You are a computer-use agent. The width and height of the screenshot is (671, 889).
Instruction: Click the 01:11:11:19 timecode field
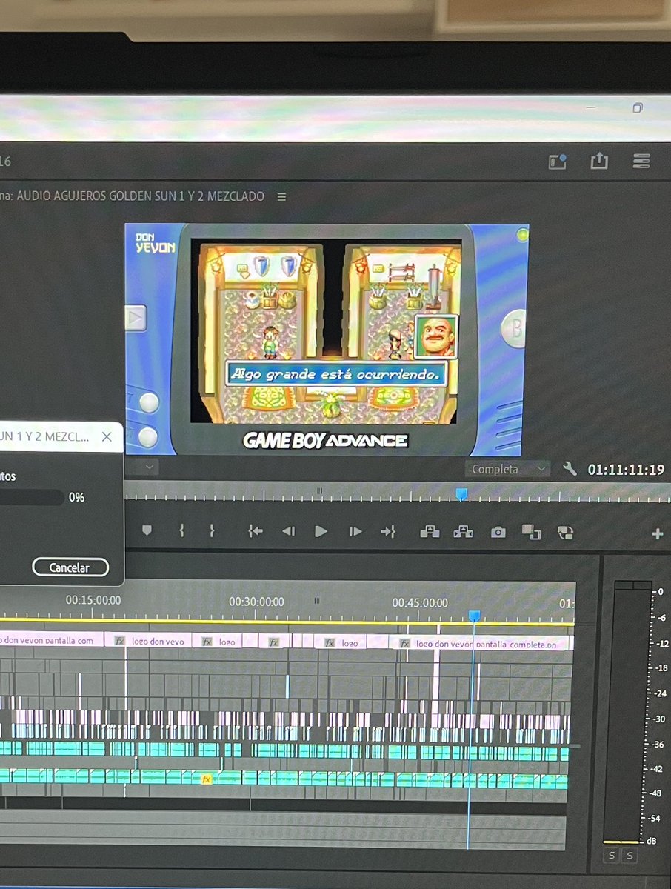(626, 470)
